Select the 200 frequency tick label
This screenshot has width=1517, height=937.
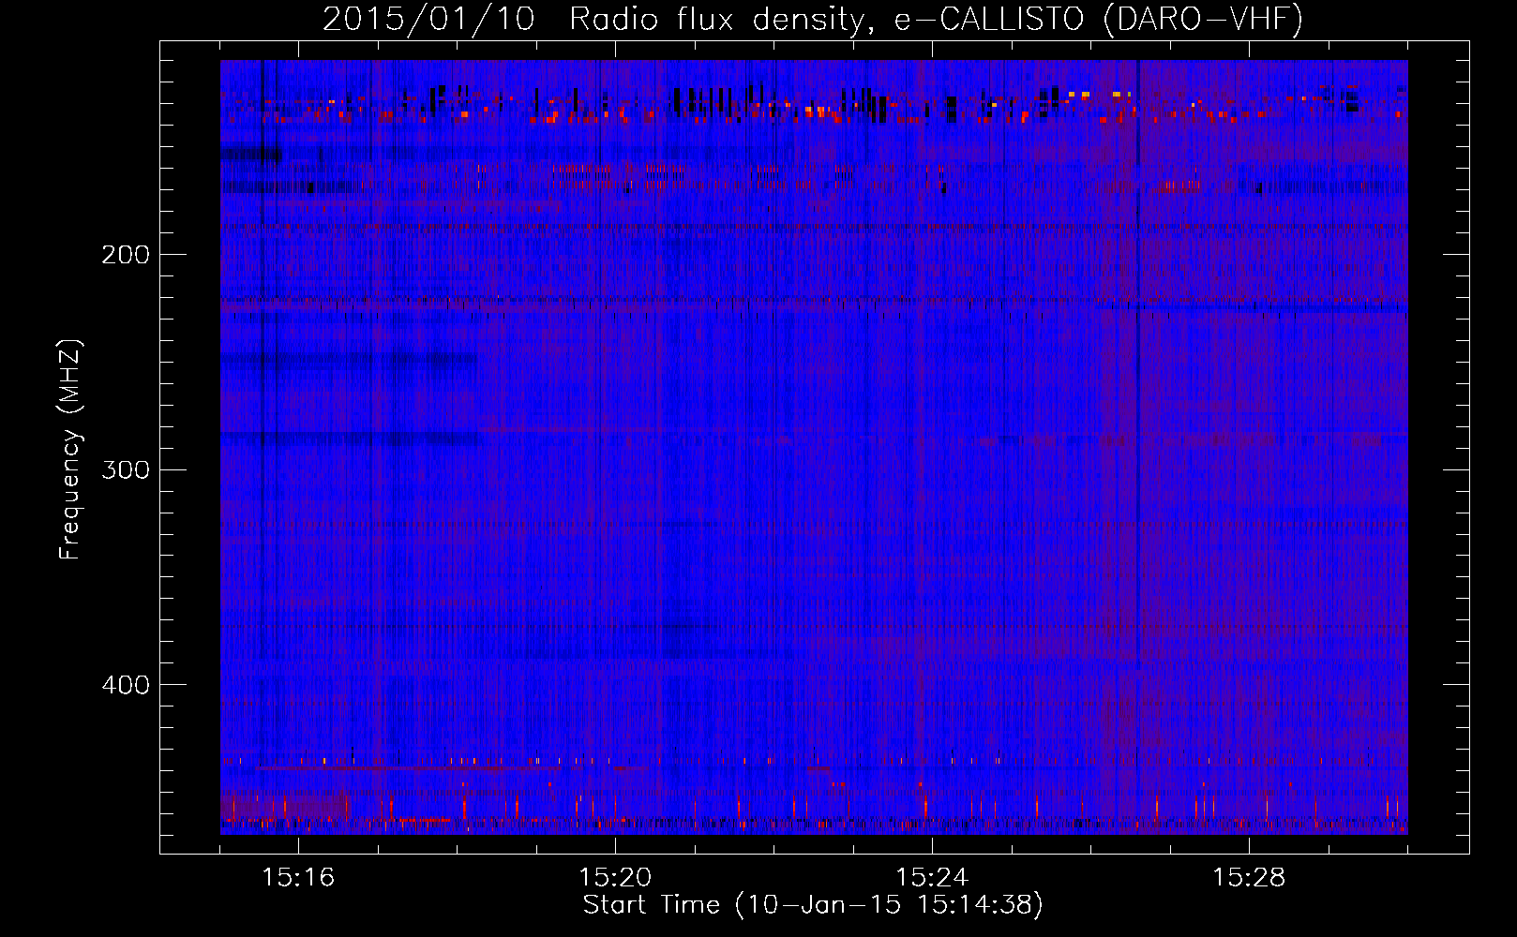coord(126,255)
